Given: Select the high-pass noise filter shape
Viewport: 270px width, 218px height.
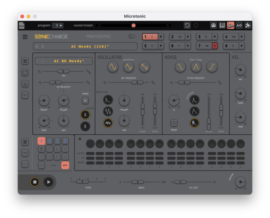Looking at the screenshot, I should click(212, 67).
